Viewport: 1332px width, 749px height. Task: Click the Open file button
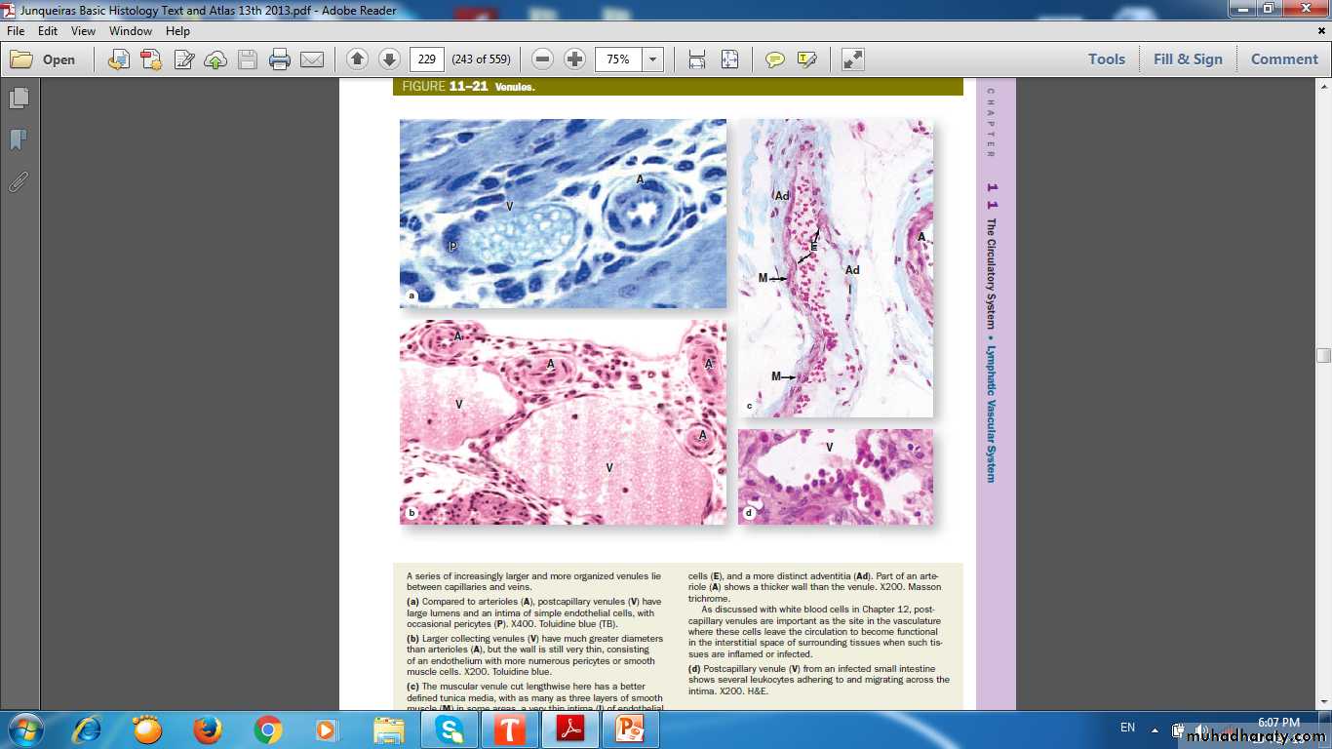point(44,59)
